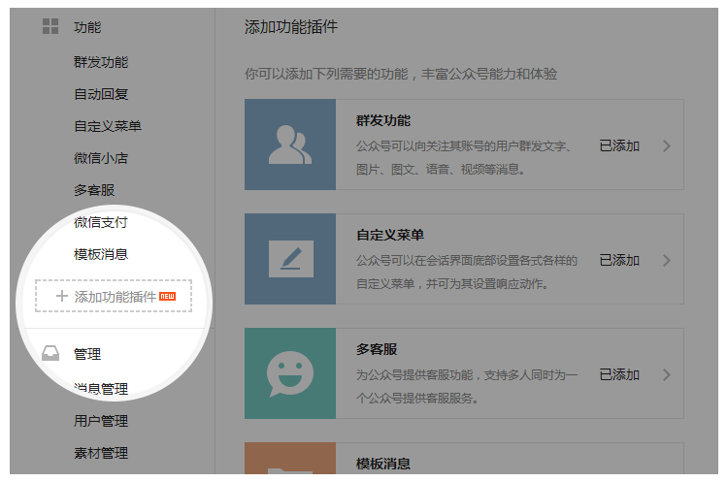Click the 多客服 card title
The height and width of the screenshot is (482, 728).
377,349
